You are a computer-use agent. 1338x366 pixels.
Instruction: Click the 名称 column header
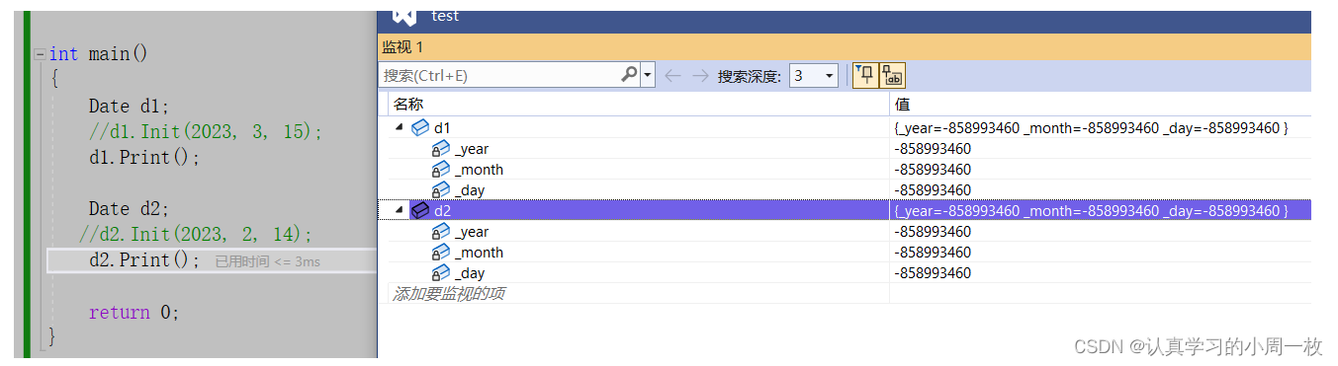tap(407, 104)
